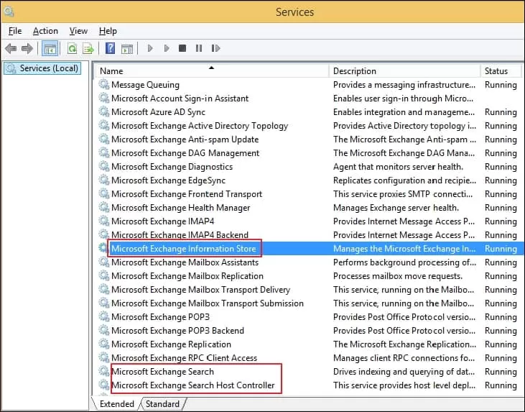This screenshot has width=525, height=412.
Task: Select Microsoft Exchange DAG Management
Action: pos(185,153)
